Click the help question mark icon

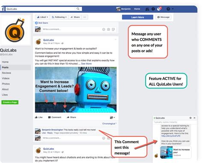[168, 9]
